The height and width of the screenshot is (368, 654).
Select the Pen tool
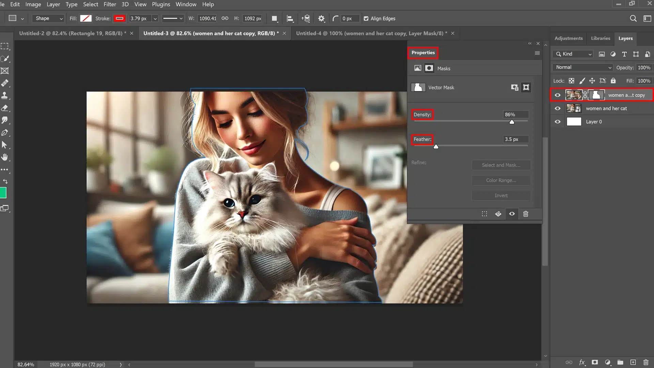(x=5, y=133)
